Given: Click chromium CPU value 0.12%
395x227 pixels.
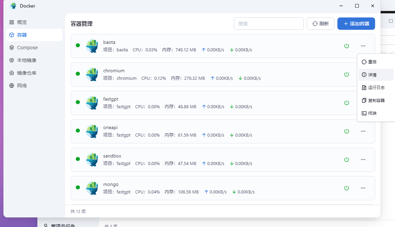Looking at the screenshot, I should 160,78.
